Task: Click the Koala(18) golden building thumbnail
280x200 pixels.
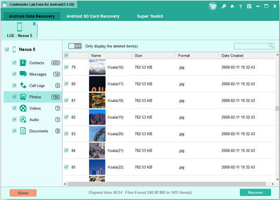Action: pos(98,100)
